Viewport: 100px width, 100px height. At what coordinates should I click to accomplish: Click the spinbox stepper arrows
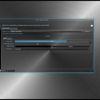click(51, 46)
